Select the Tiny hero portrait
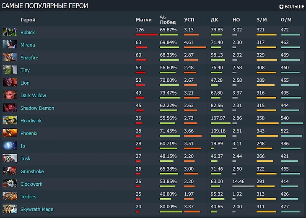Image resolution: width=306 pixels, height=218 pixels. 10,70
